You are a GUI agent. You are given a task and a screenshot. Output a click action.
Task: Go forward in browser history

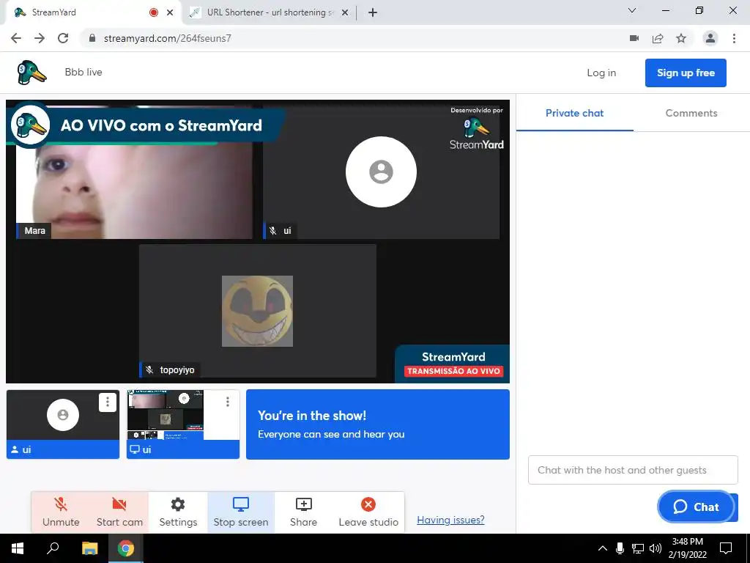40,38
